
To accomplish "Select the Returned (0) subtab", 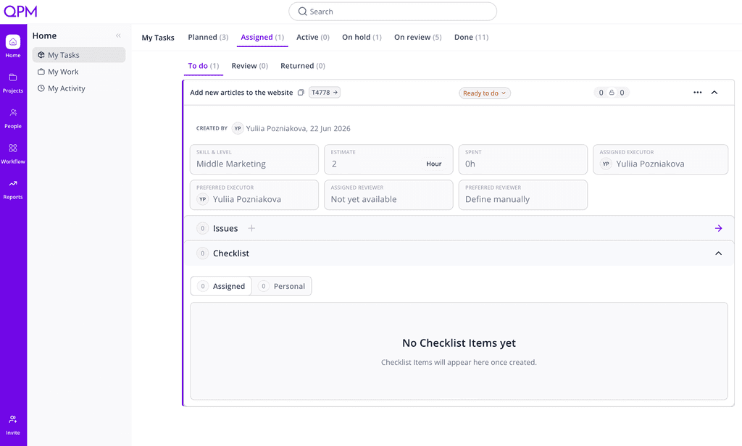I will click(303, 66).
